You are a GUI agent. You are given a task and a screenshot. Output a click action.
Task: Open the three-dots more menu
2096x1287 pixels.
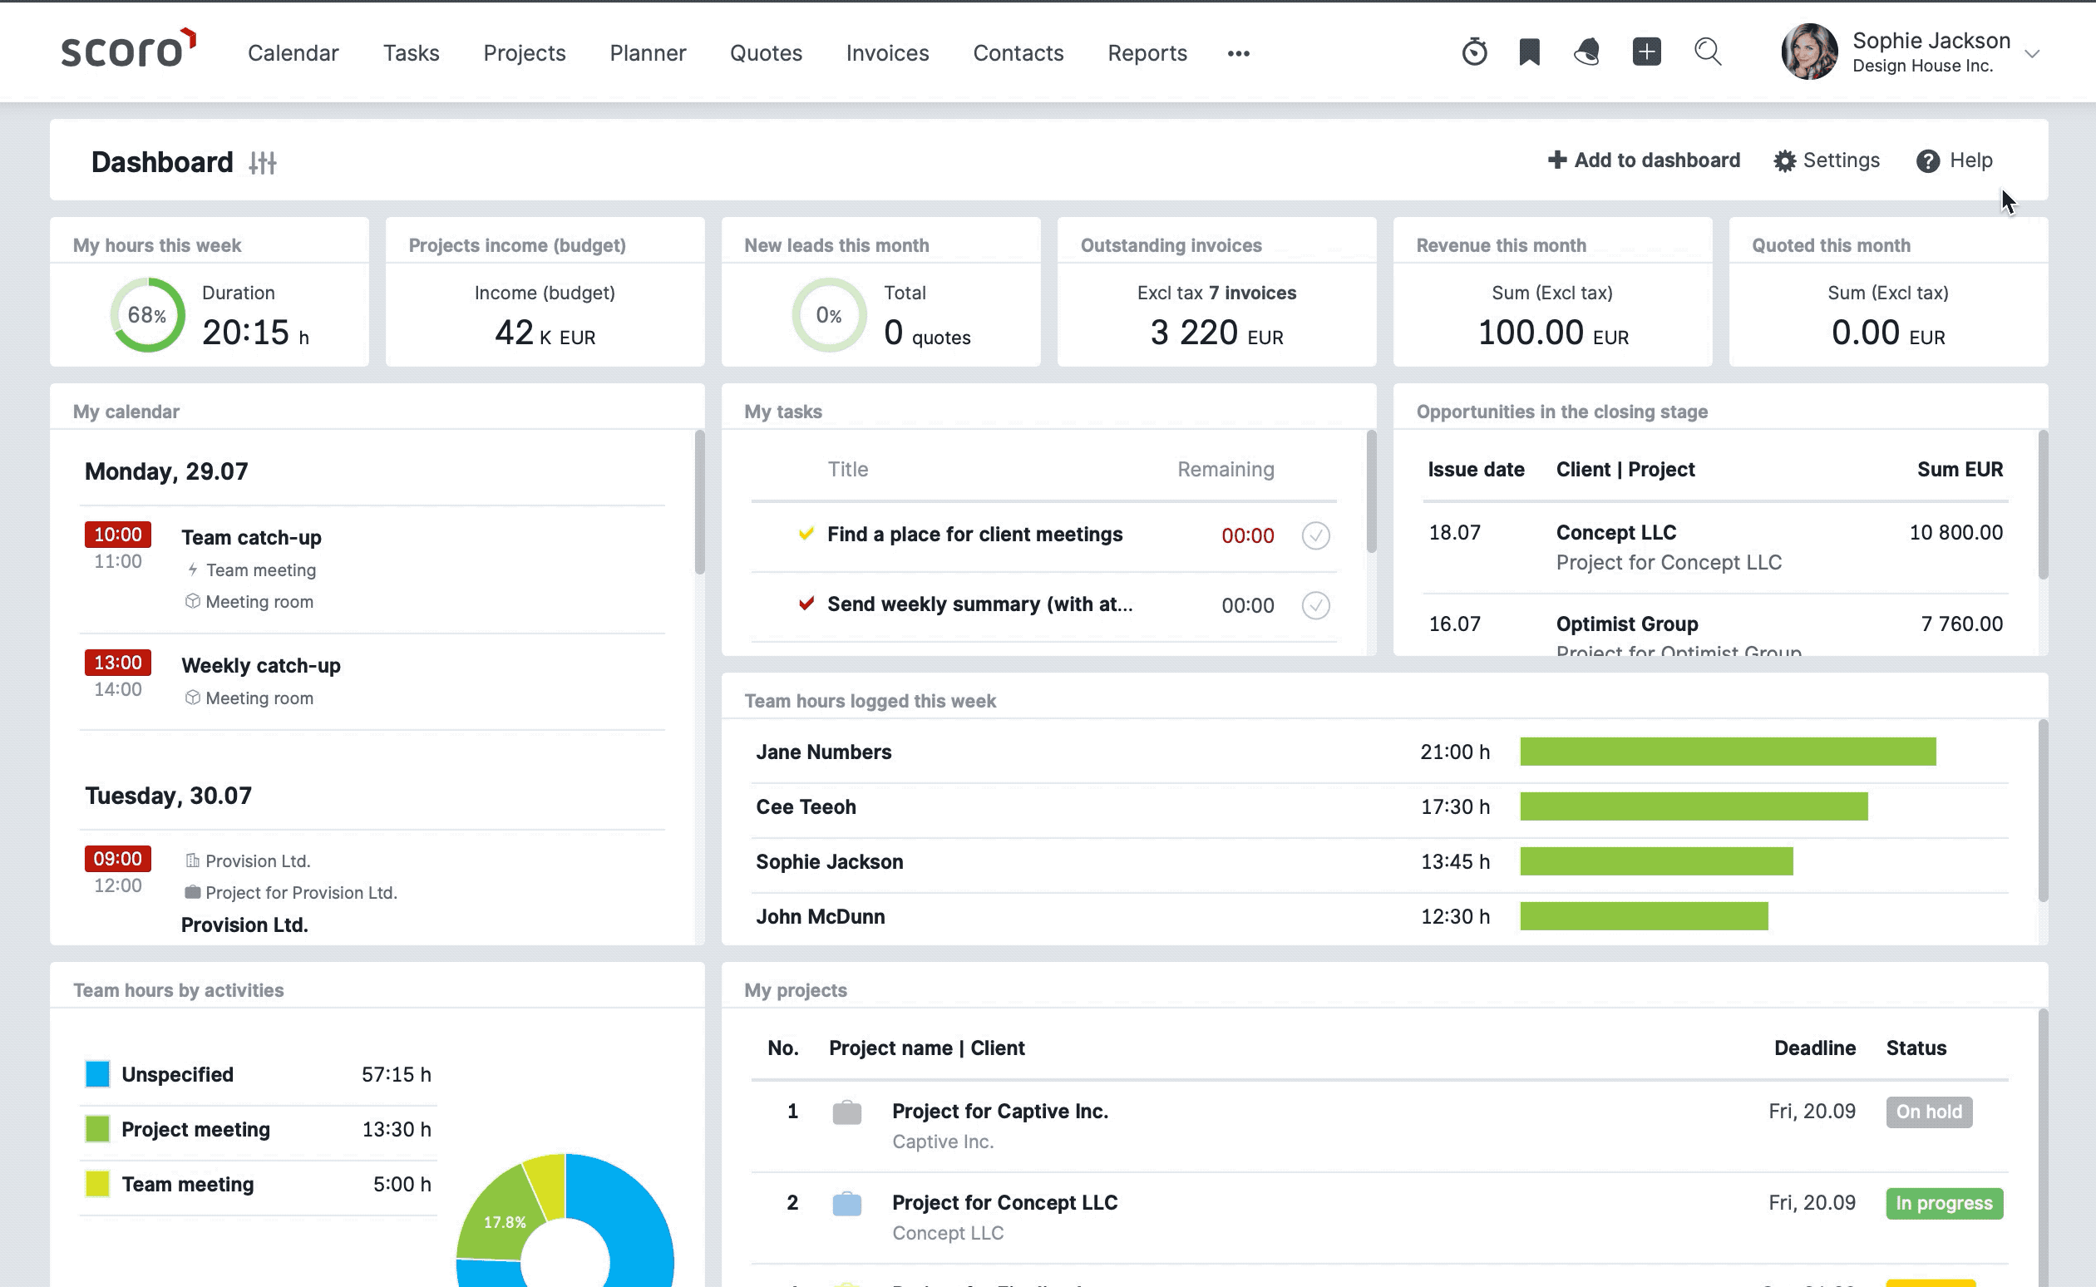1238,53
